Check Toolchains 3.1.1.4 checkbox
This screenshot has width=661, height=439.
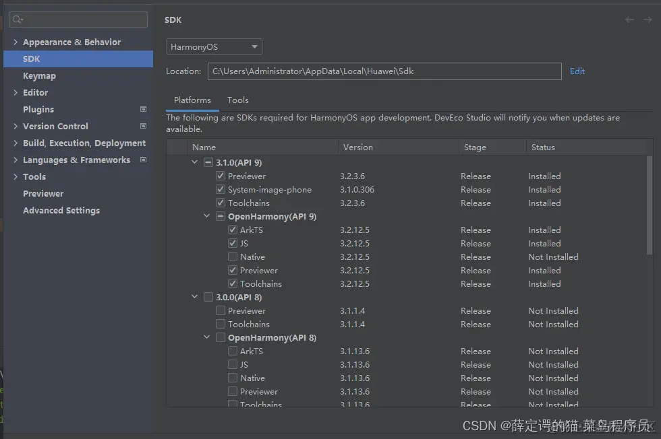(x=221, y=324)
